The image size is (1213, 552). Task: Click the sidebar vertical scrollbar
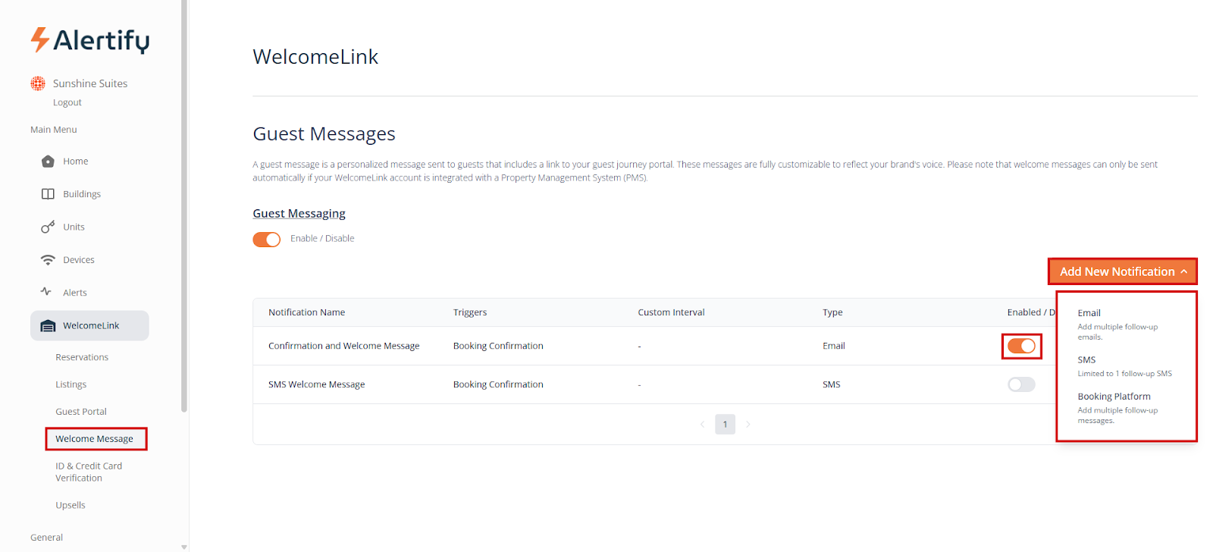tap(184, 205)
